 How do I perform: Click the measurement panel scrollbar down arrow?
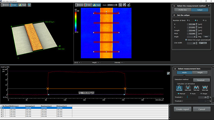click(x=213, y=103)
